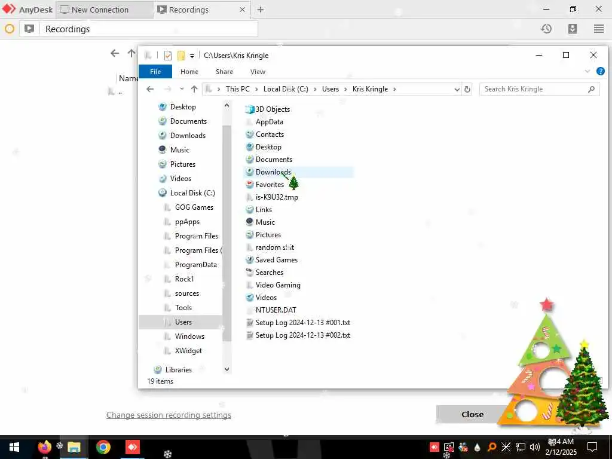Screen dimensions: 612x459
Task: Select Video Gaming folder
Action: coord(278,285)
